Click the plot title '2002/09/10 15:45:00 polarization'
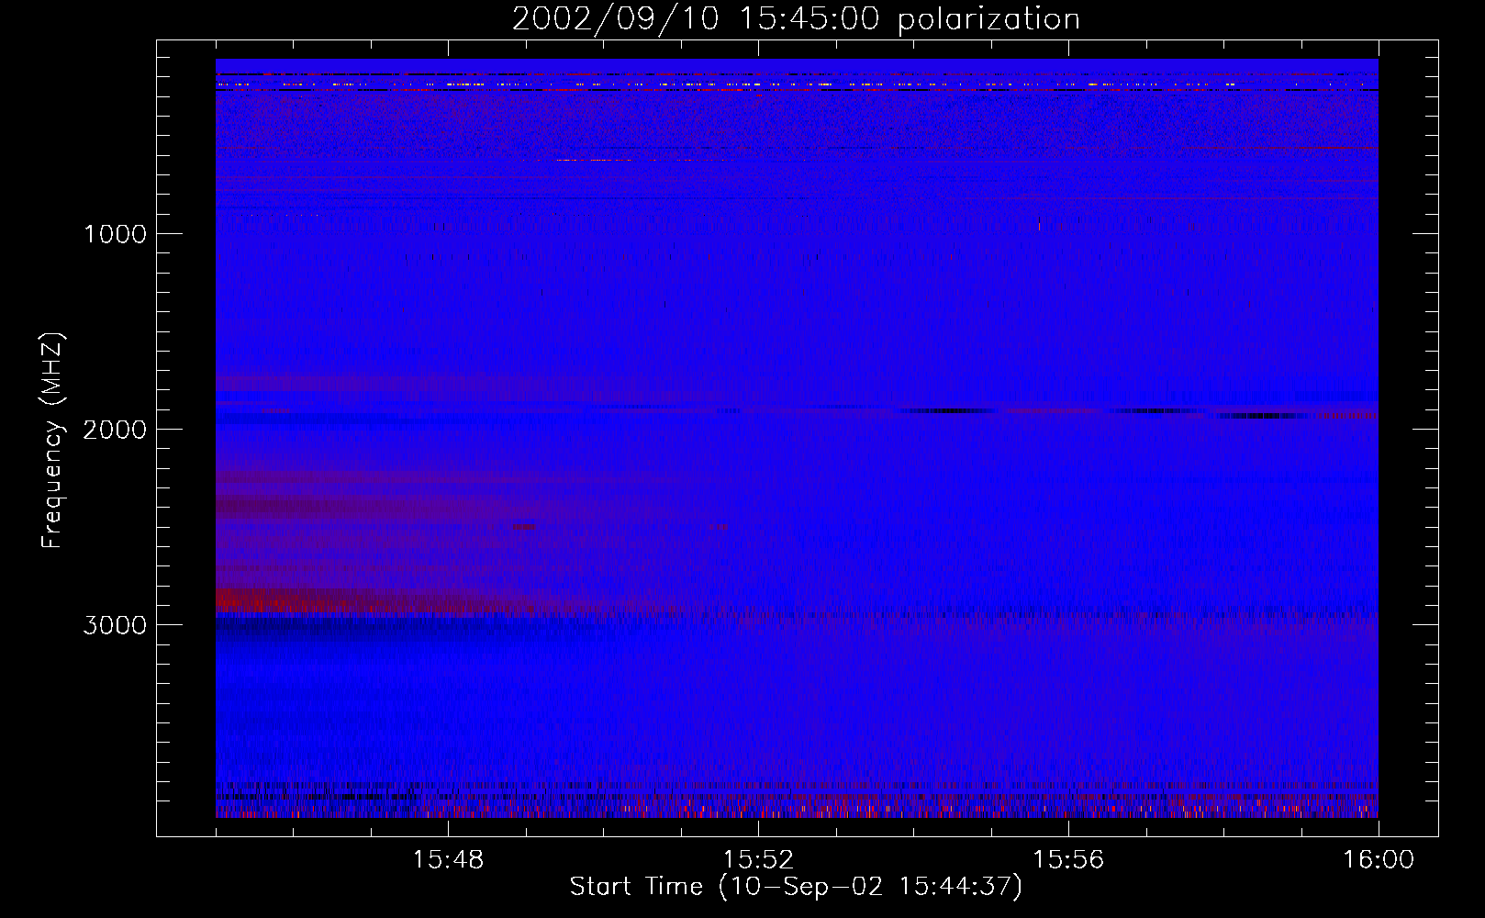The width and height of the screenshot is (1485, 918). 796,19
